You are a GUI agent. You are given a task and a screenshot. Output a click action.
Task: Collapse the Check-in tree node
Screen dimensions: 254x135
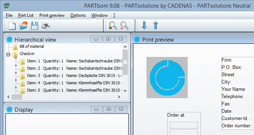(x=8, y=54)
